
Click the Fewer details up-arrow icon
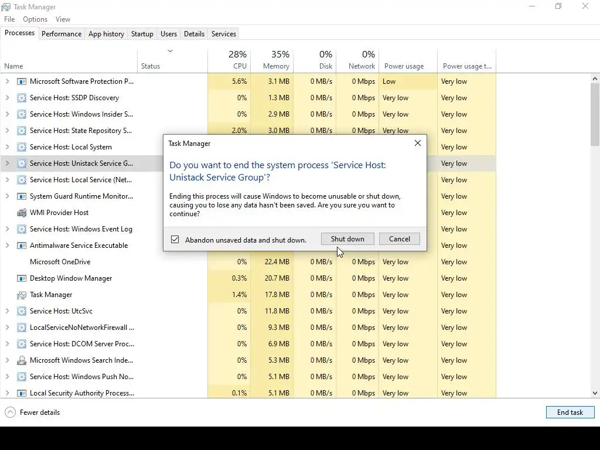[x=11, y=412]
